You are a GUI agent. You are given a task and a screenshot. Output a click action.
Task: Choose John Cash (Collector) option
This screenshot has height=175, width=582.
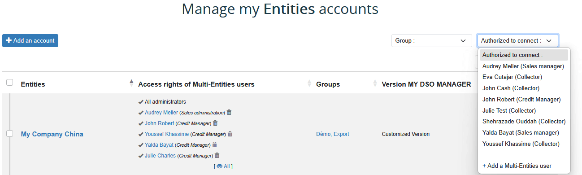tap(524, 88)
